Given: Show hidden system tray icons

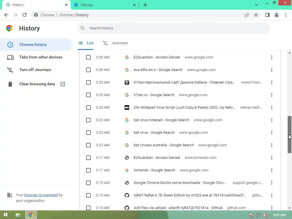Looking at the screenshot, I should click(244, 215).
